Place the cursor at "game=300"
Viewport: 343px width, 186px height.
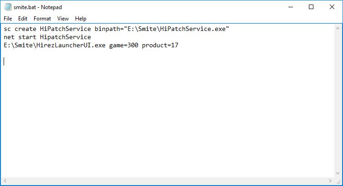tap(124, 45)
